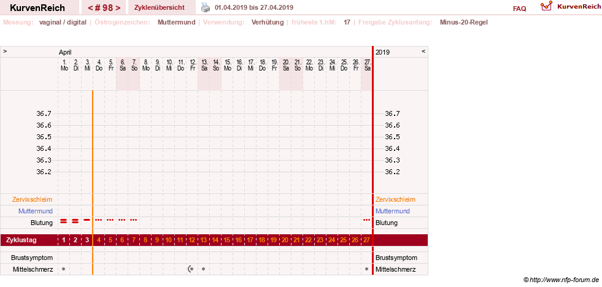
Task: Click the spotting dots on April 27
Action: (x=366, y=220)
